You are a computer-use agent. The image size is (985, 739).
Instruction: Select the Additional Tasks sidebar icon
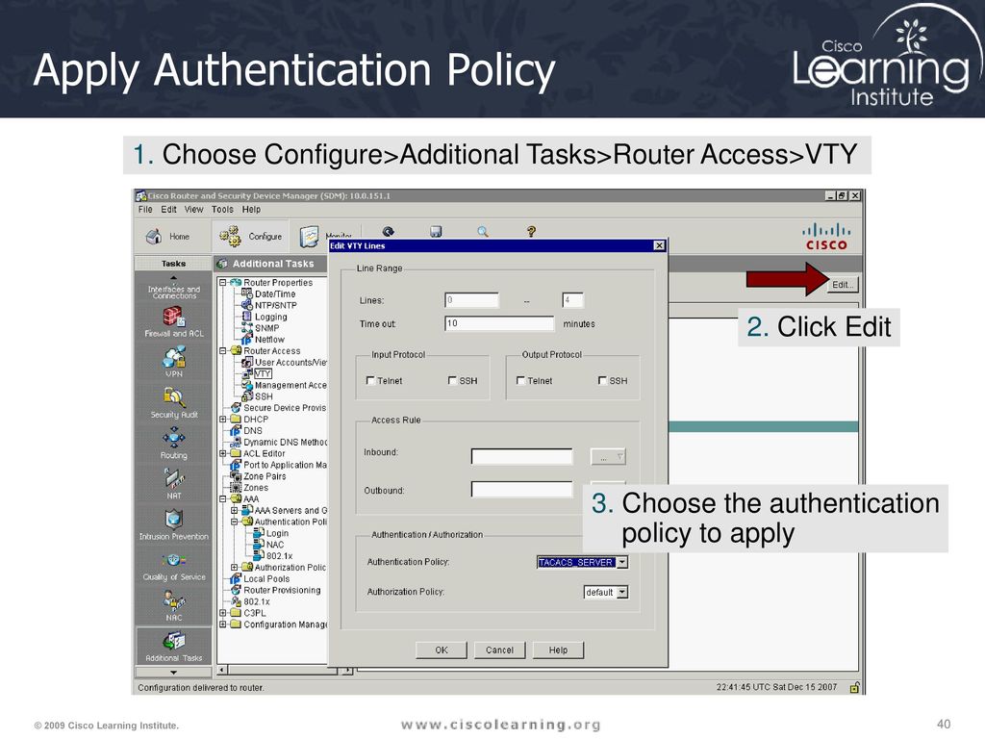coord(174,641)
